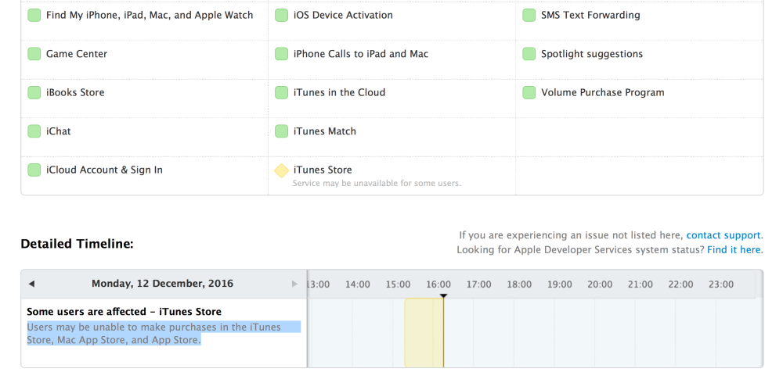
Task: Click green status icon beside Volume Purchase Program
Action: point(529,92)
